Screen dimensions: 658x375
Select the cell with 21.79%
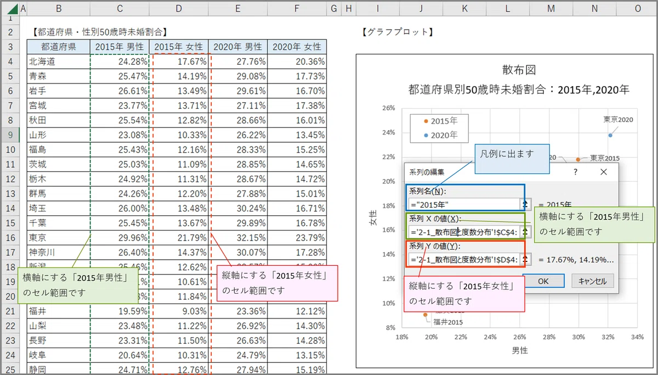point(178,237)
